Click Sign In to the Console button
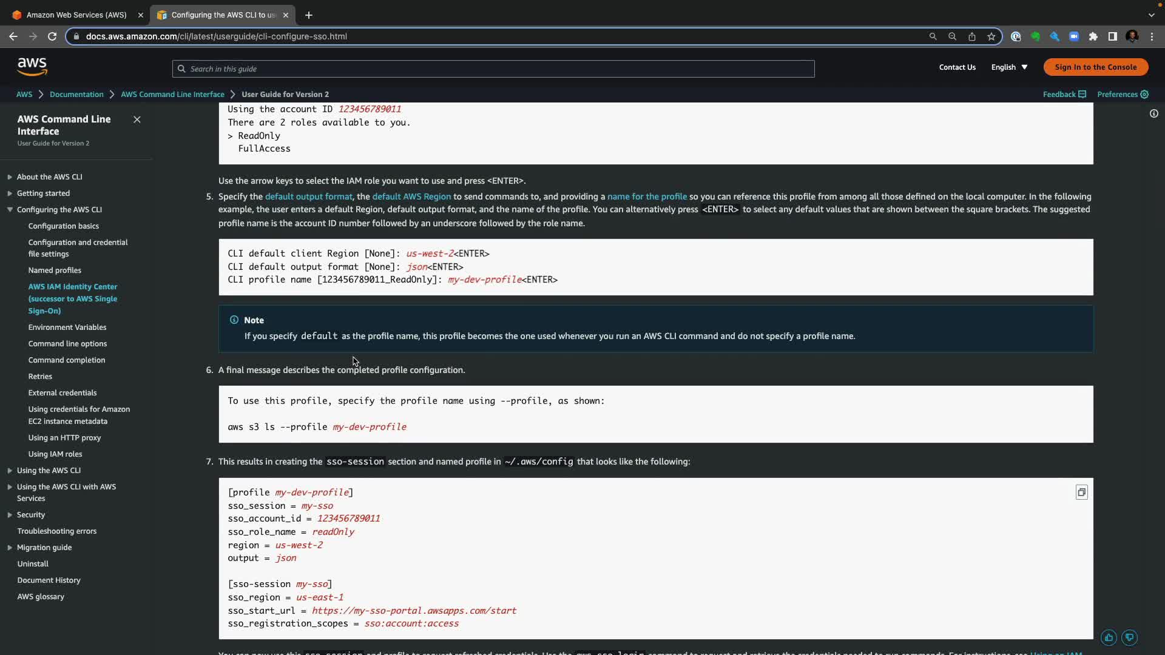Screen dimensions: 1165x655 pyautogui.click(x=1095, y=67)
